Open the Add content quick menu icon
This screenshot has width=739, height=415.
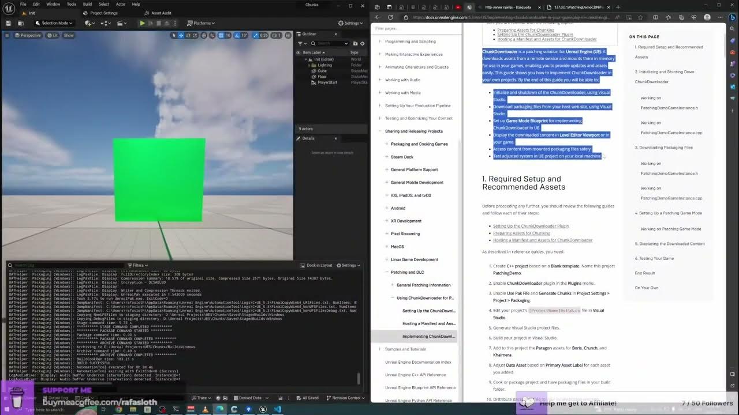pyautogui.click(x=89, y=23)
